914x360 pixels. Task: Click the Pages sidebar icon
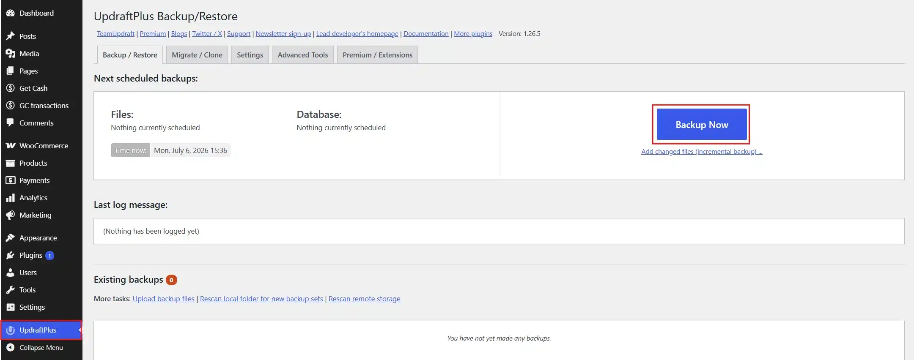pos(10,71)
